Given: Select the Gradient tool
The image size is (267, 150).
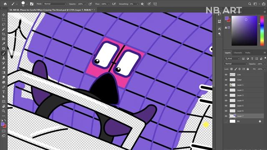Looking at the screenshot, I should 4,72.
